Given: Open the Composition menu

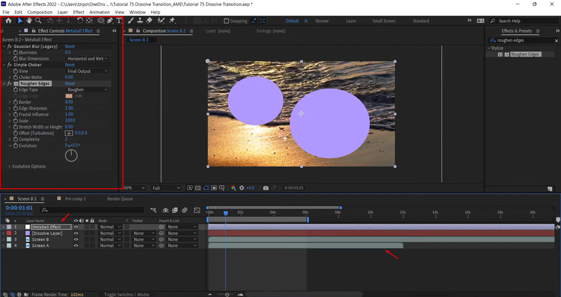Looking at the screenshot, I should [x=40, y=12].
